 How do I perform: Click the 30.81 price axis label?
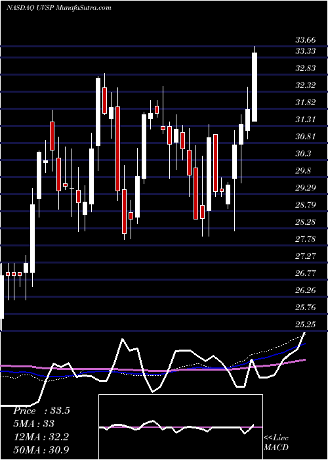click(x=305, y=136)
